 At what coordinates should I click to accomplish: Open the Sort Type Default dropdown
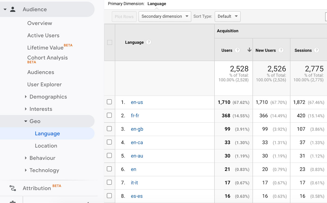pyautogui.click(x=228, y=16)
